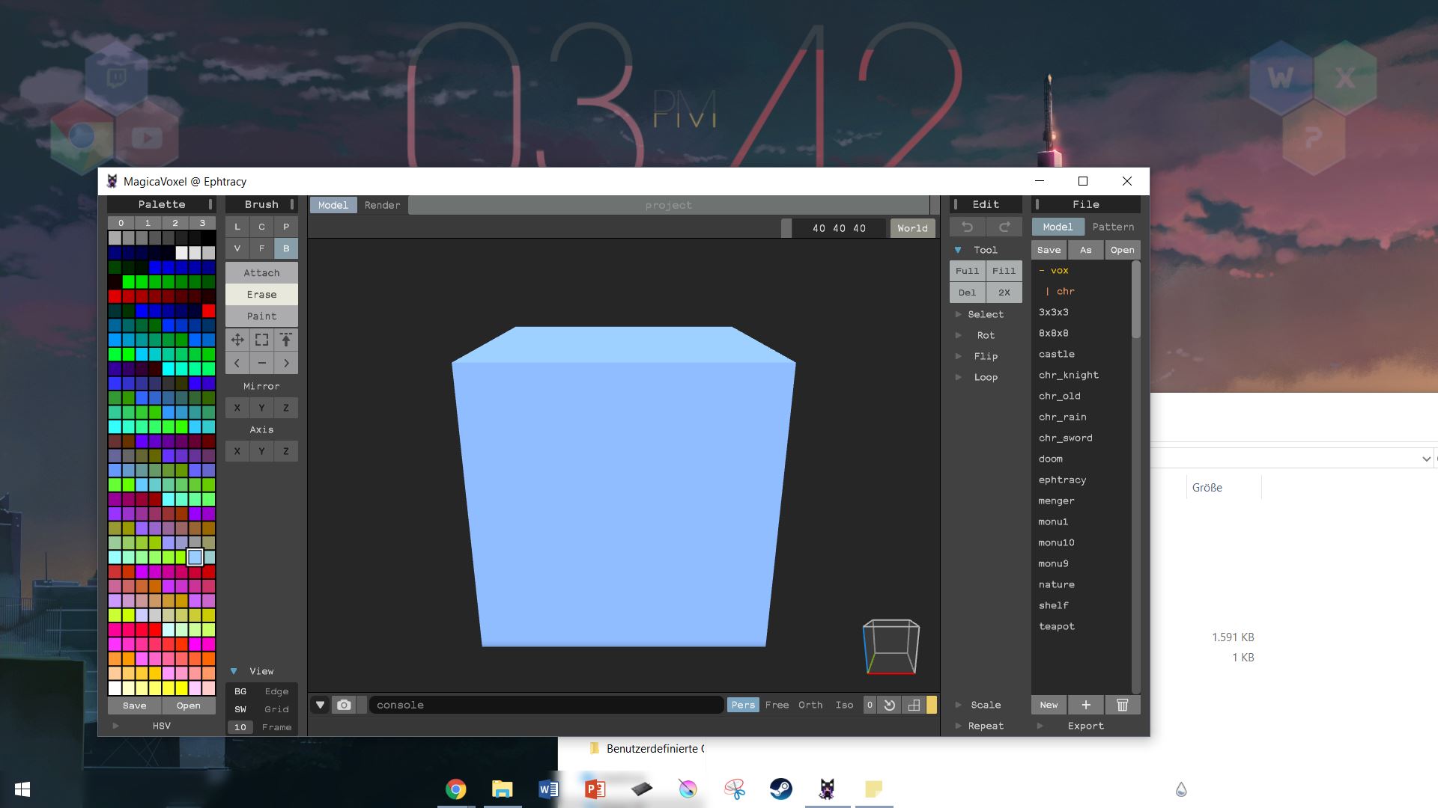1438x808 pixels.
Task: Toggle Edge display in View panel
Action: (x=276, y=692)
